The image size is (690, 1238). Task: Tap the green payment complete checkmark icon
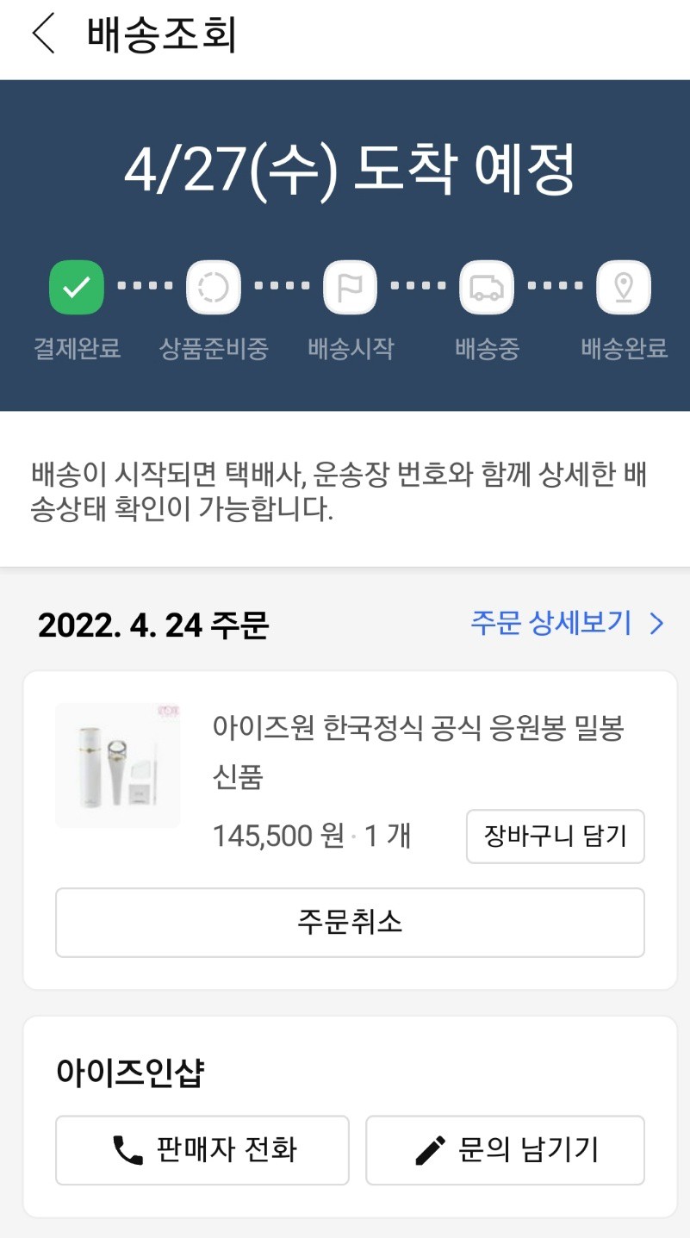77,287
